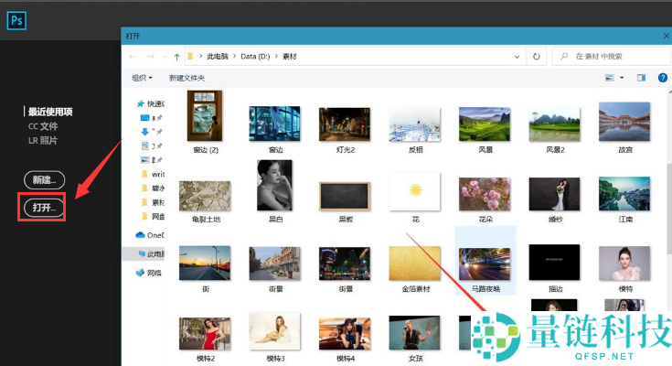Select the 窗边 image thumbnail
672x366 pixels.
pyautogui.click(x=274, y=124)
